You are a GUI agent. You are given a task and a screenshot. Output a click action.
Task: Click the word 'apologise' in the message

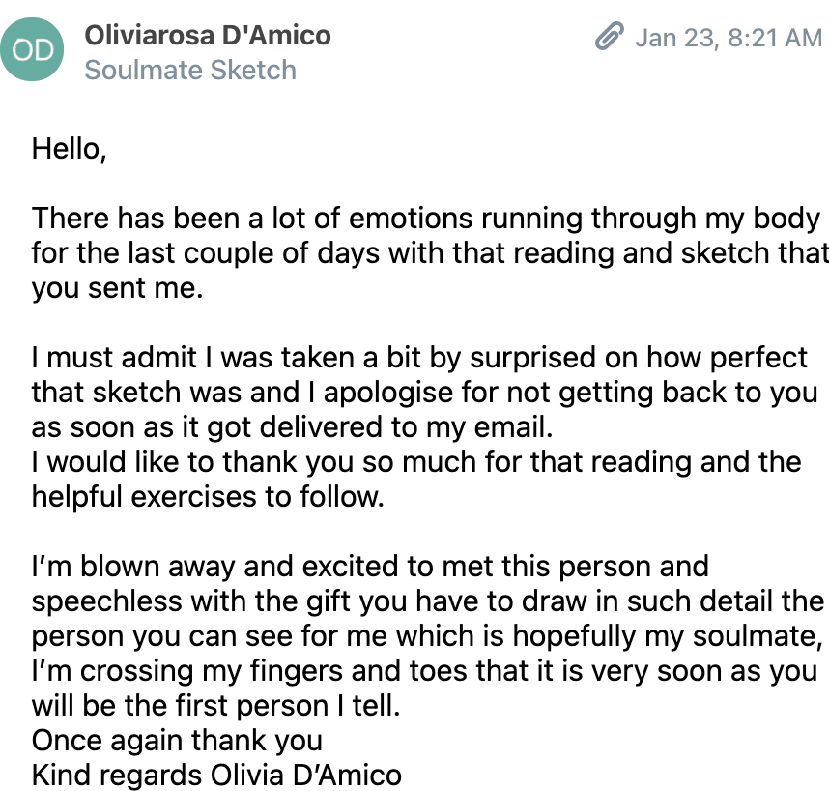pos(388,393)
